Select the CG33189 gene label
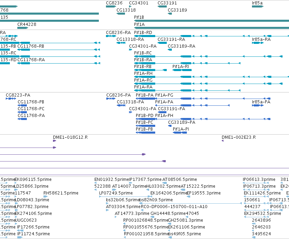This screenshot has height=239, width=289. tap(177, 10)
